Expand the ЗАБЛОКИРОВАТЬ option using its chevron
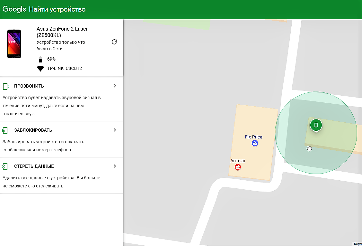Viewport: 362px width, 246px height. point(115,130)
